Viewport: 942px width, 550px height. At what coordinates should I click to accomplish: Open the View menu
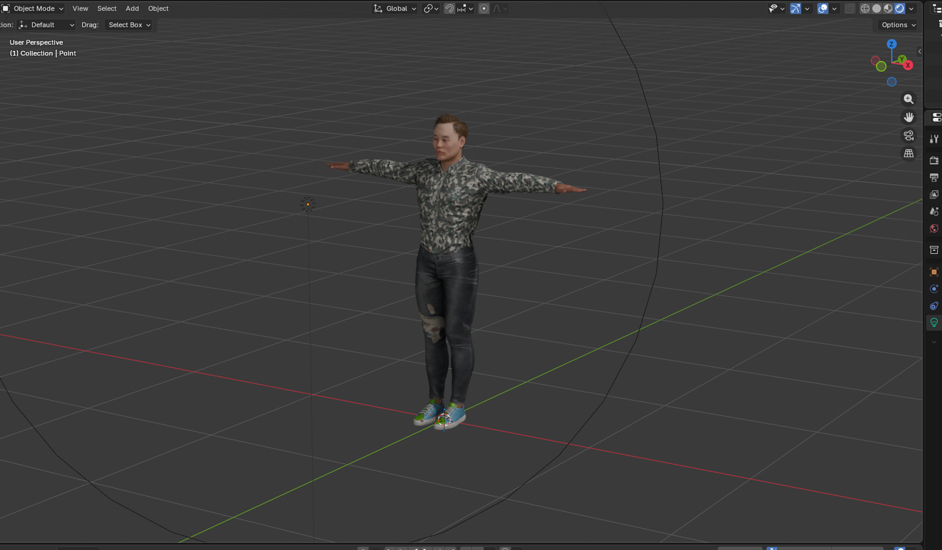coord(80,8)
